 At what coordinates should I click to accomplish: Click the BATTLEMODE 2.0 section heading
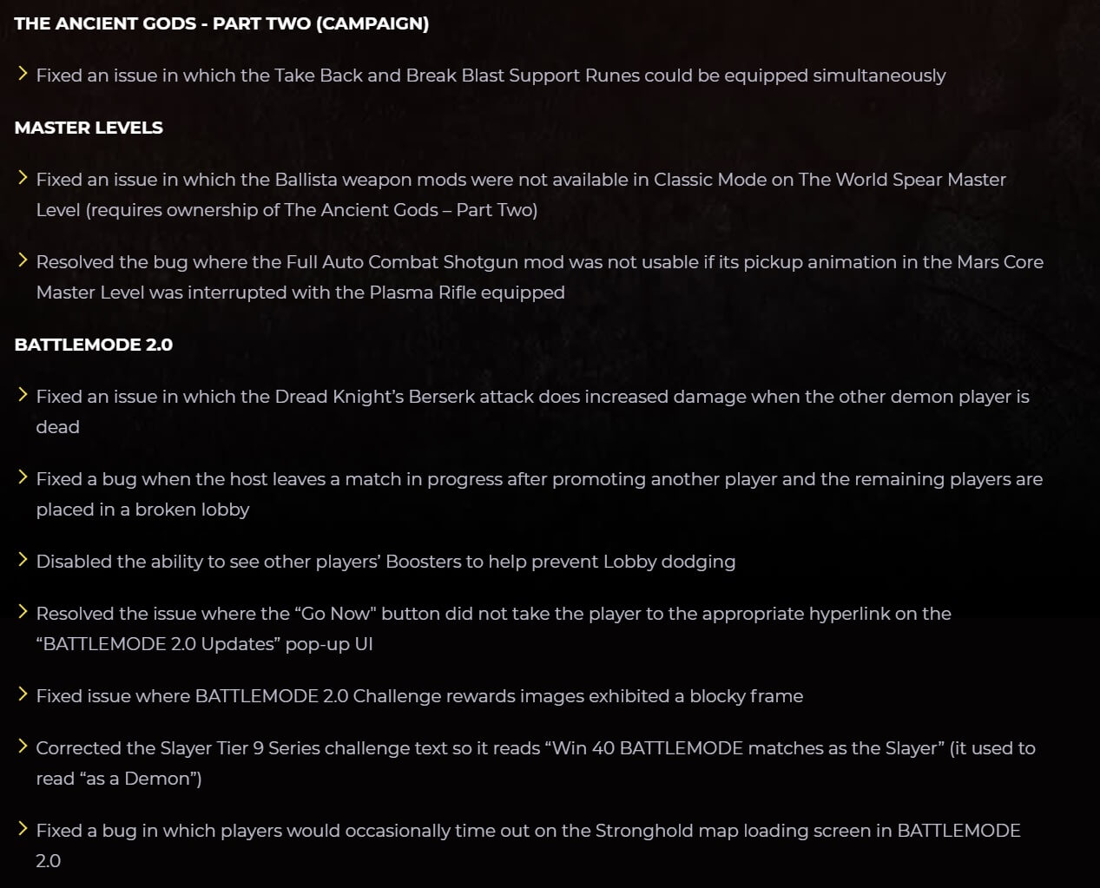pos(94,345)
